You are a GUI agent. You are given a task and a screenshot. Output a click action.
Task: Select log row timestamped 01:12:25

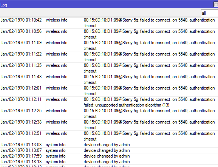tap(109, 114)
